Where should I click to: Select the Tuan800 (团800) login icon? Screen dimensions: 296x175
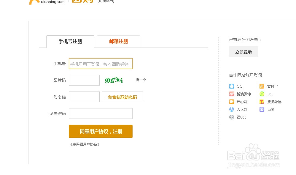tap(232, 117)
